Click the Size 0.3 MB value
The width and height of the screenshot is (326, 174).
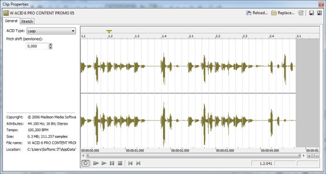(47, 137)
